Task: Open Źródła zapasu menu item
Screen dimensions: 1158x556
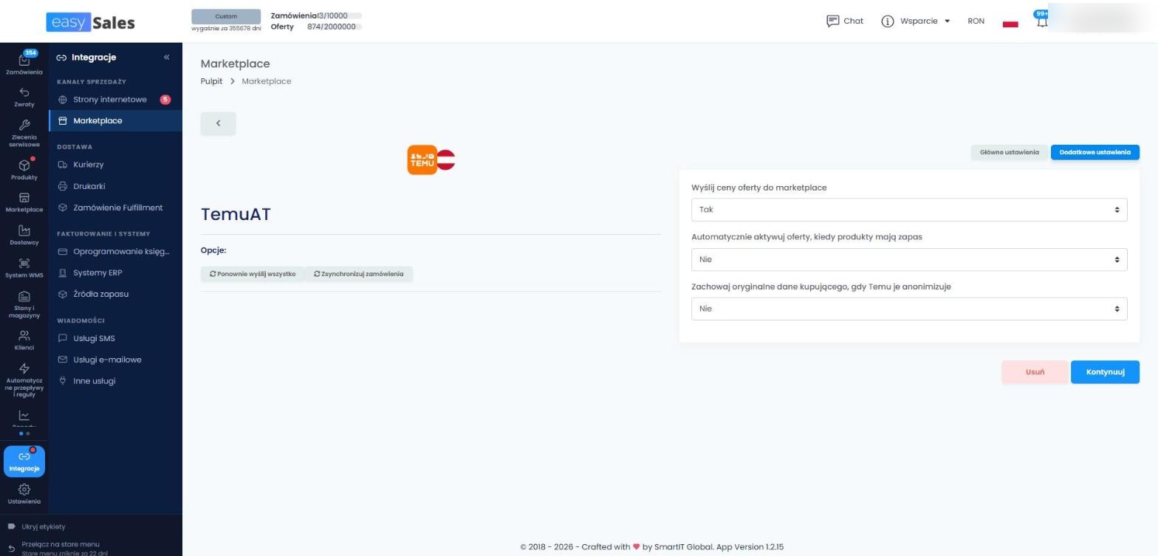Action: coord(115,294)
